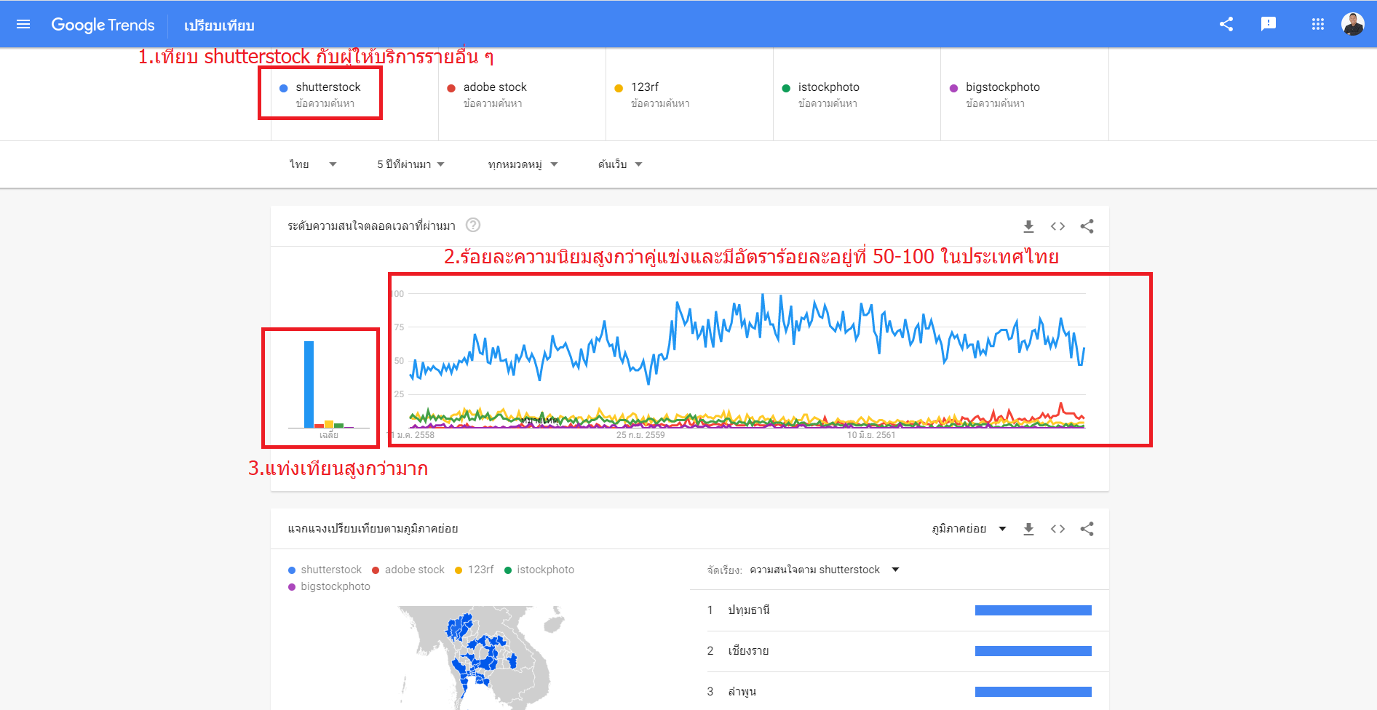This screenshot has width=1377, height=710.
Task: Get embed code for interest over time
Action: [x=1057, y=226]
